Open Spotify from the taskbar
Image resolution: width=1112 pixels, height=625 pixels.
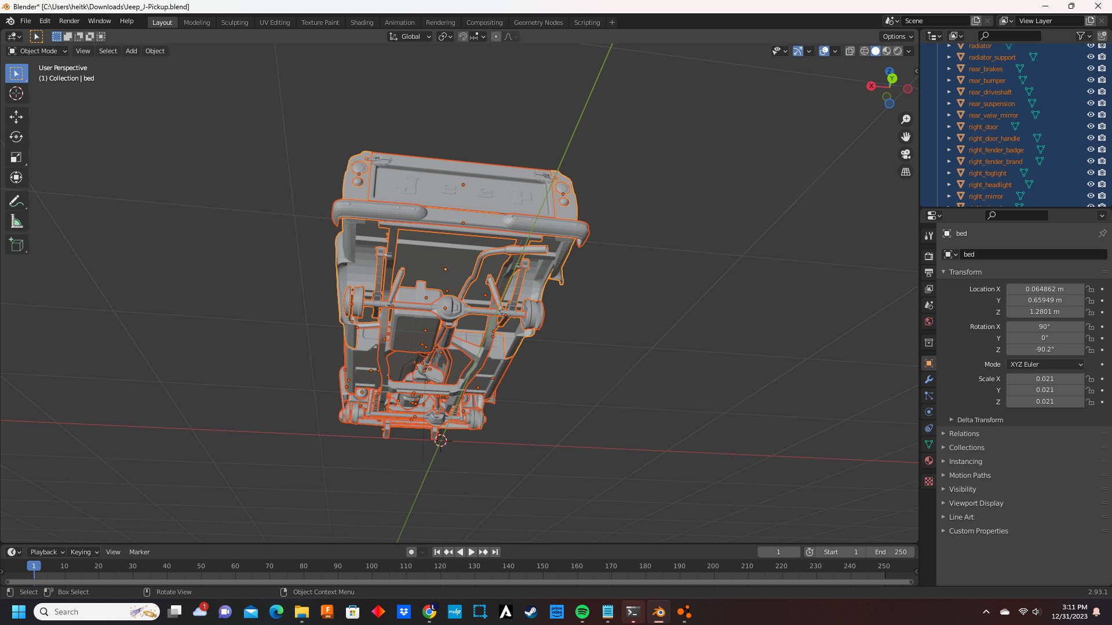[582, 612]
